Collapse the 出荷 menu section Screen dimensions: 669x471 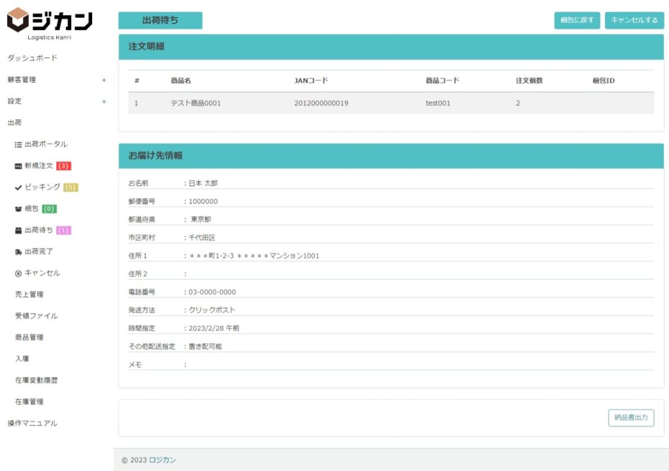(x=14, y=123)
